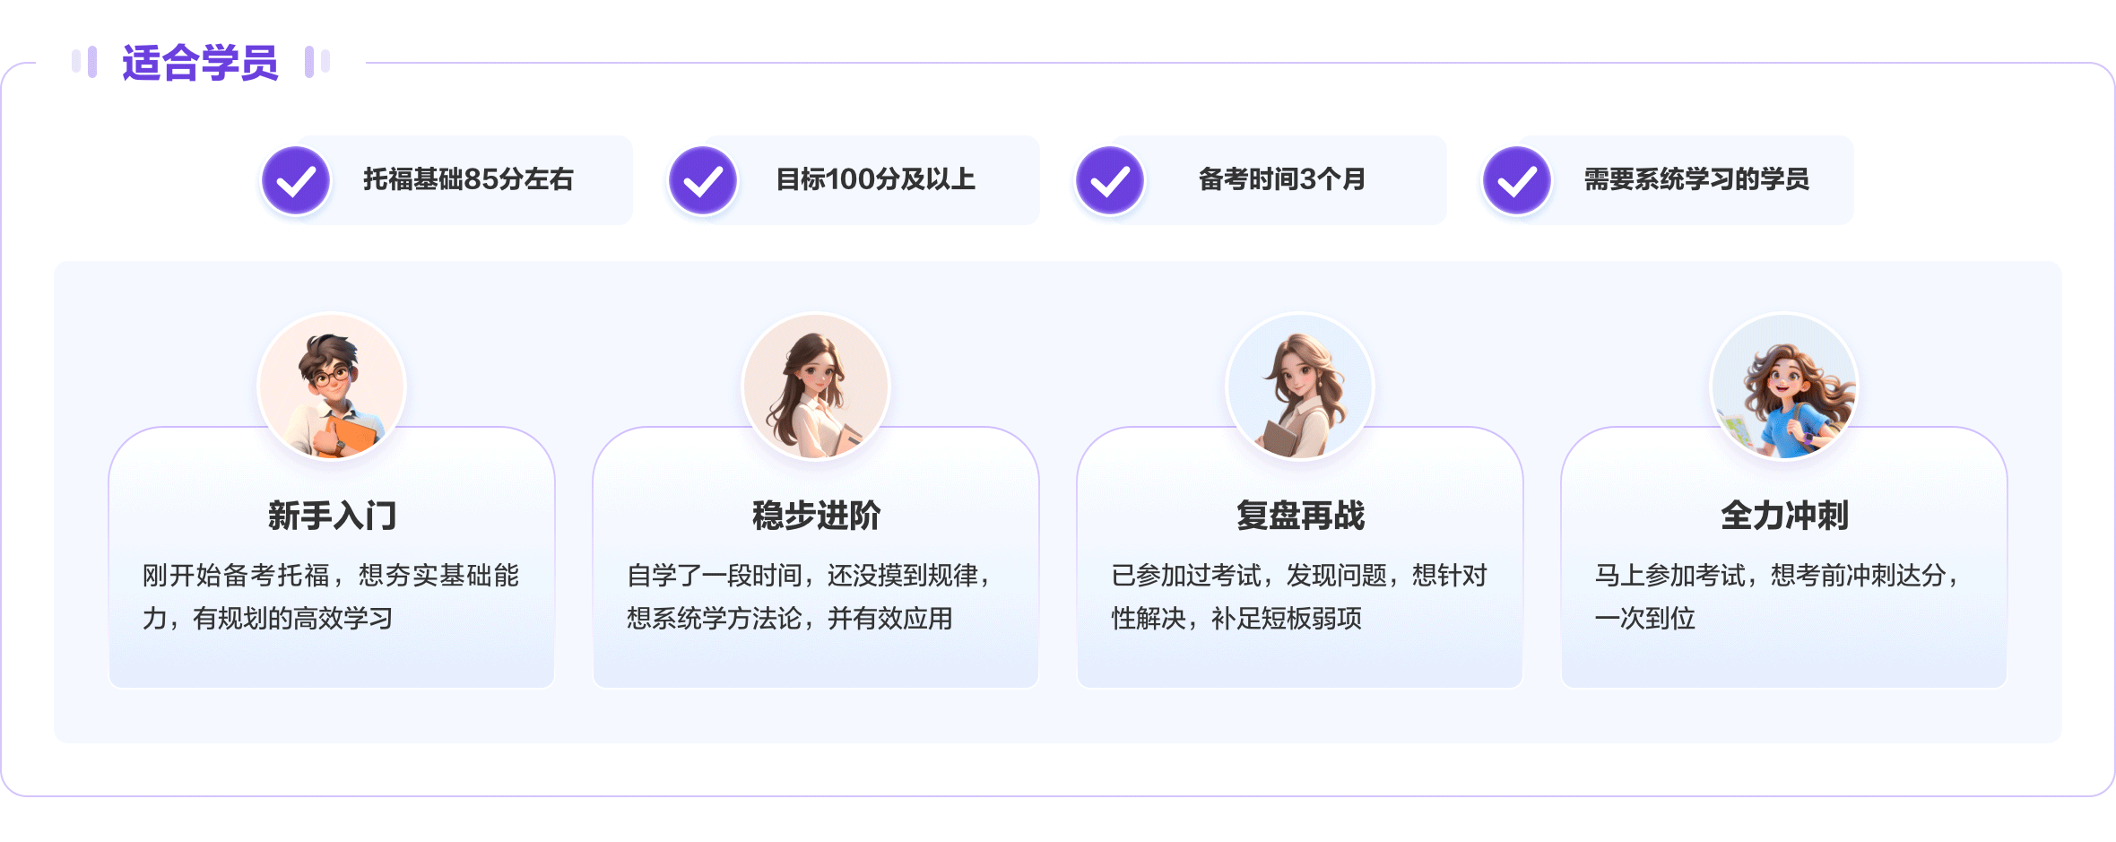Click the 适合学员 section heading
This screenshot has height=842, width=2116.
point(200,63)
